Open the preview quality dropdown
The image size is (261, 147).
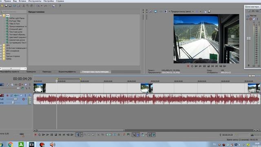(x=193, y=11)
